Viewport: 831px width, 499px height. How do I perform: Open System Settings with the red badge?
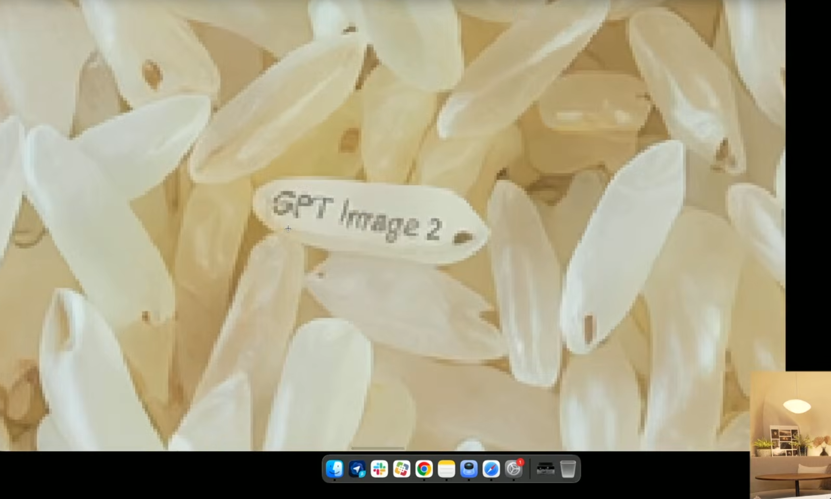(514, 468)
